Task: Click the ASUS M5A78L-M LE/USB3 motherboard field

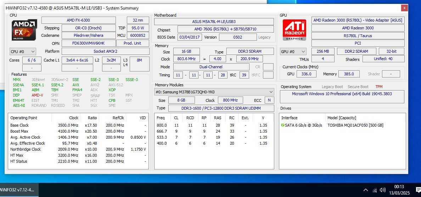Action: point(214,22)
